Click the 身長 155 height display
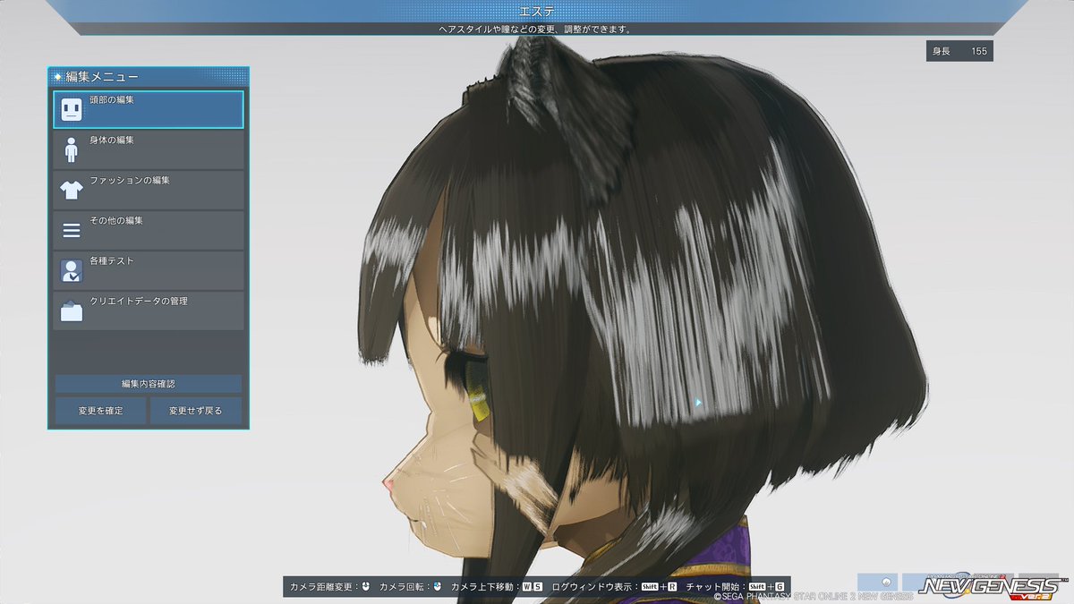 (x=959, y=51)
